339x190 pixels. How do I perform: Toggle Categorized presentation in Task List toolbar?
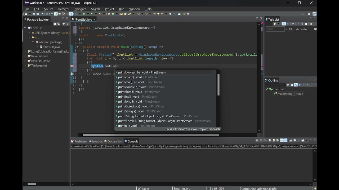click(x=284, y=24)
